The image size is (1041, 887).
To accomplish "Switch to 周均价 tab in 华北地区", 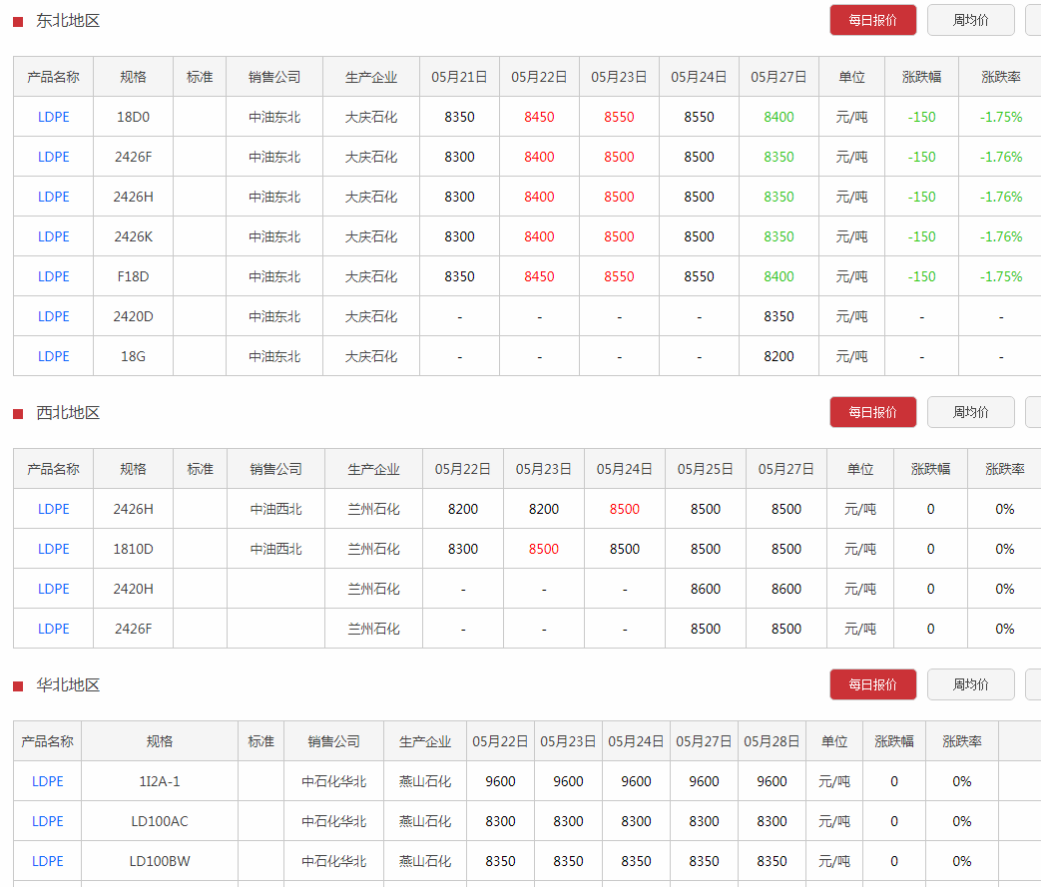I will tap(970, 684).
